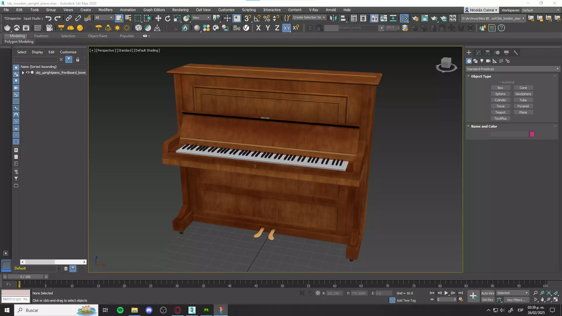The height and width of the screenshot is (316, 562).
Task: Click the Redo arrow in the main toolbar
Action: click(x=58, y=18)
